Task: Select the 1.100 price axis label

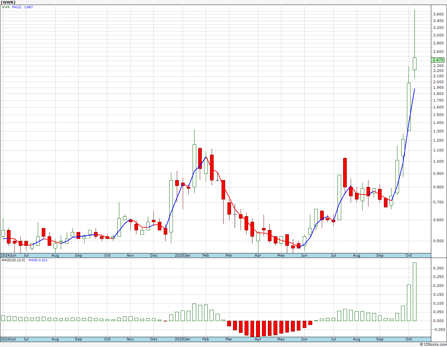Action: (x=438, y=150)
